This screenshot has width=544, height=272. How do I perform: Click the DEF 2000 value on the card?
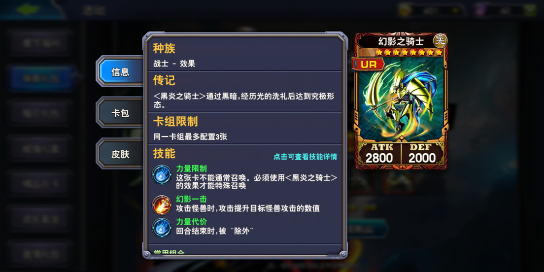pyautogui.click(x=422, y=158)
